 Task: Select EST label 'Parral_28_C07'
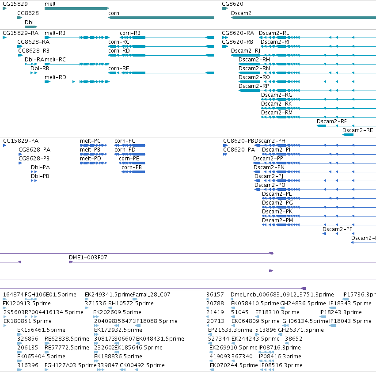point(151,295)
